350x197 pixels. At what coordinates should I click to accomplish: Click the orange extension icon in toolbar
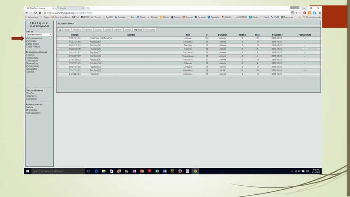[310, 13]
